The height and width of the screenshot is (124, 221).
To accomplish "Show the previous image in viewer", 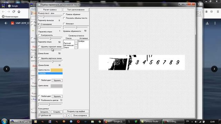I will tap(7, 69).
